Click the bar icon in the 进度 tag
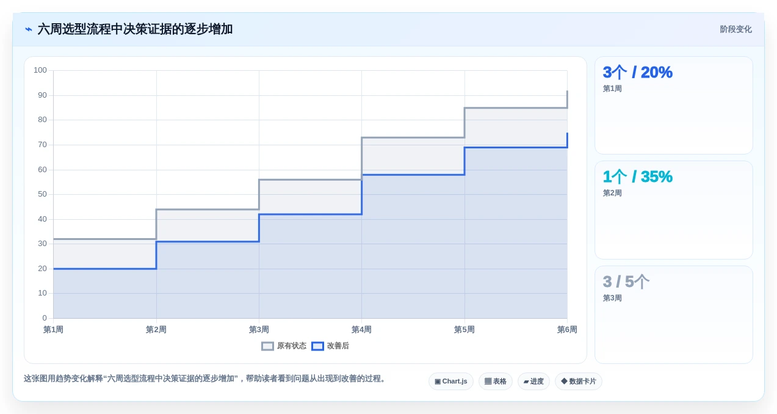 (x=526, y=382)
